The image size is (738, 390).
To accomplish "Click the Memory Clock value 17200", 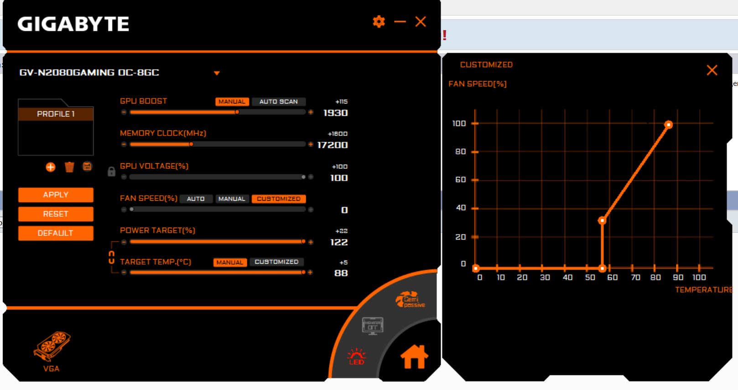I will 333,145.
